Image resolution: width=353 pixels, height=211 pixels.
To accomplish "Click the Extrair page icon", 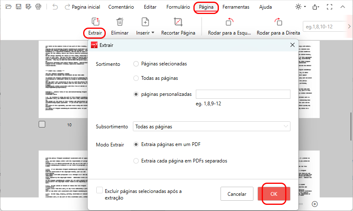I will [x=95, y=22].
